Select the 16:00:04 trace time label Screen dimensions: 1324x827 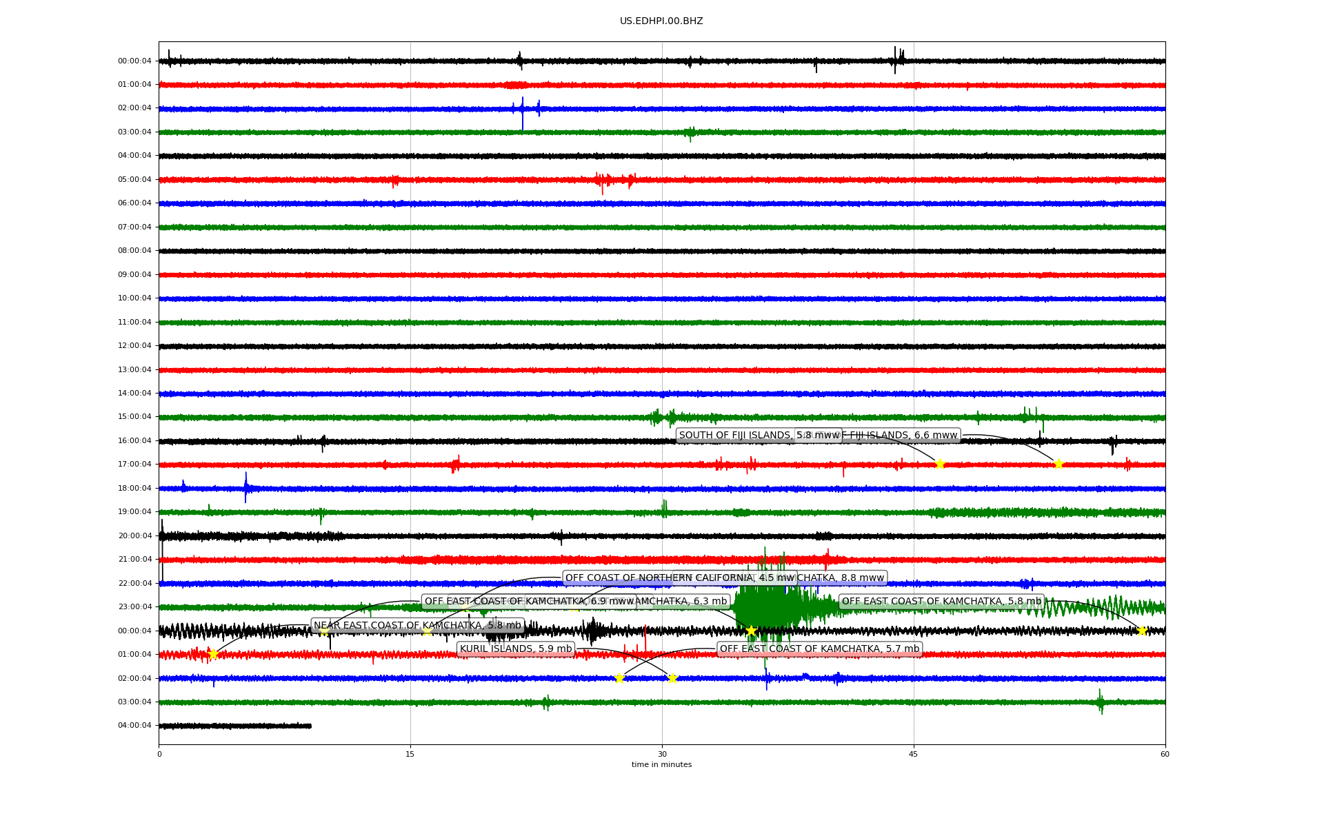coord(134,441)
